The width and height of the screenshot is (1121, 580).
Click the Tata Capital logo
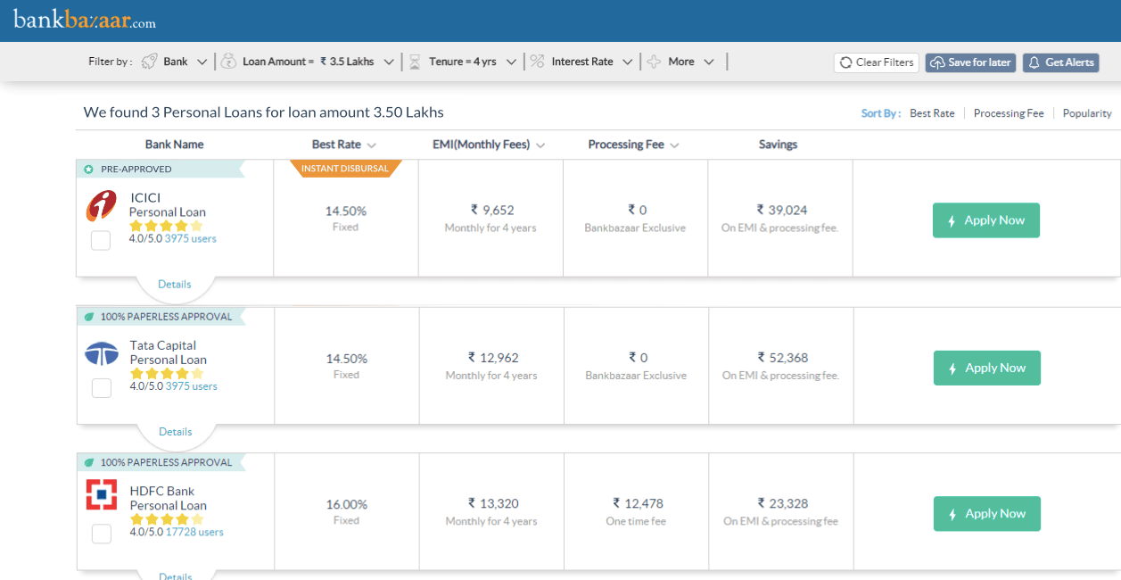[x=101, y=353]
